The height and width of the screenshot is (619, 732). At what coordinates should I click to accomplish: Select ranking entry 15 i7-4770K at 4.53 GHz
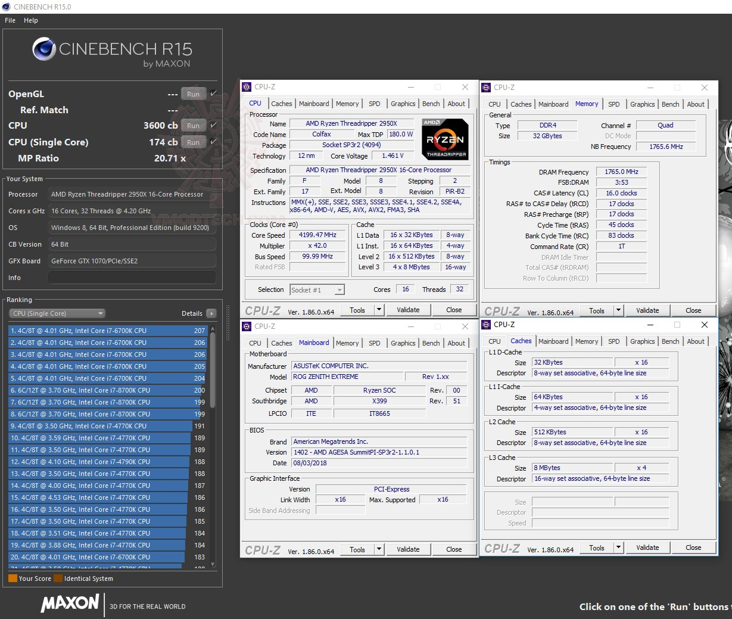pyautogui.click(x=107, y=497)
